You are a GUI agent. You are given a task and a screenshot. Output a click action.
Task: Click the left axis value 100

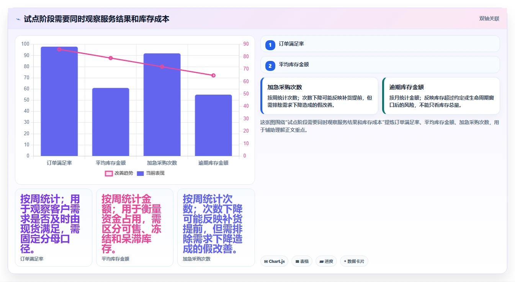25,44
